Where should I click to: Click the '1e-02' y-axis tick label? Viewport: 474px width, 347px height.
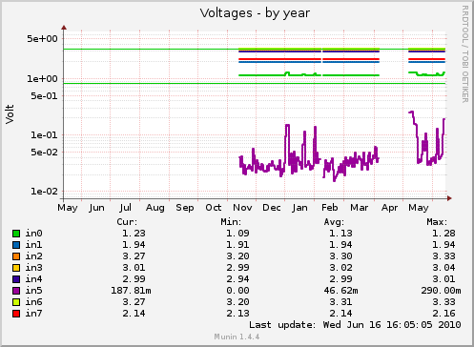[44, 192]
